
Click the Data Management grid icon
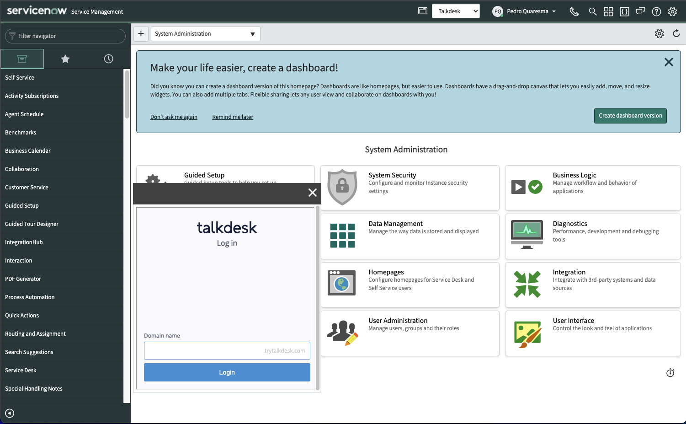342,236
